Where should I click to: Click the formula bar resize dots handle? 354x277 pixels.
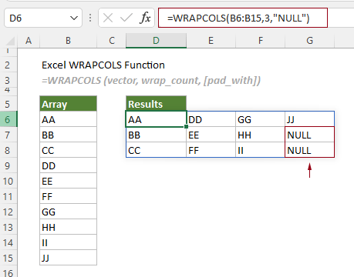pyautogui.click(x=90, y=18)
